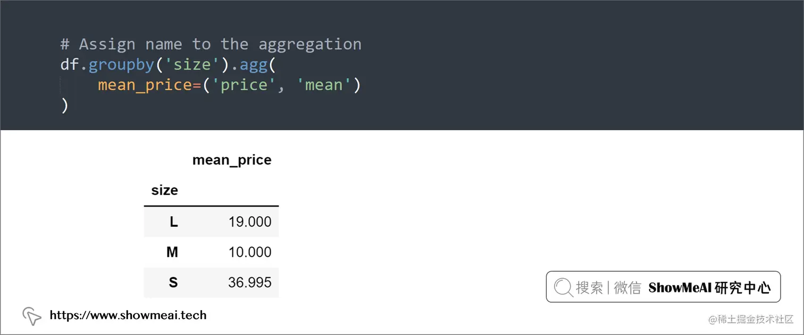Viewport: 804px width, 335px height.
Task: Click the magnifying glass search icon
Action: point(563,288)
